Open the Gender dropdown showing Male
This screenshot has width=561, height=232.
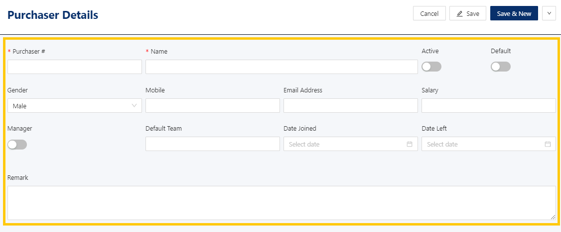[74, 106]
